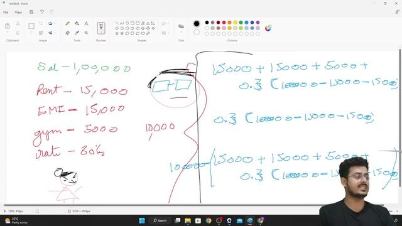Click the Resize and skew icon
This screenshot has height=226, width=402.
pyautogui.click(x=41, y=33)
